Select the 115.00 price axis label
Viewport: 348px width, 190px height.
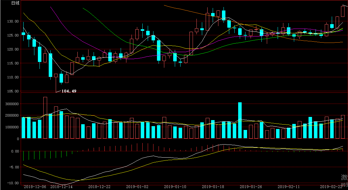pos(13,63)
